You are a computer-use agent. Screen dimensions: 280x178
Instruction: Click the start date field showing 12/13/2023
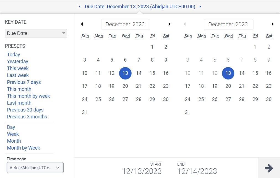coord(142,171)
